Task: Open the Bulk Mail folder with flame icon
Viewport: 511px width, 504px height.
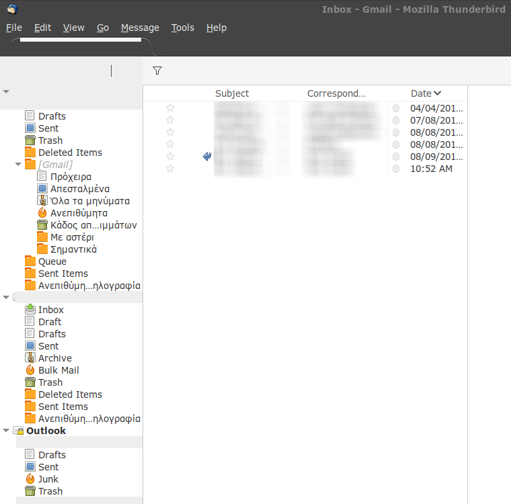Action: click(x=58, y=370)
